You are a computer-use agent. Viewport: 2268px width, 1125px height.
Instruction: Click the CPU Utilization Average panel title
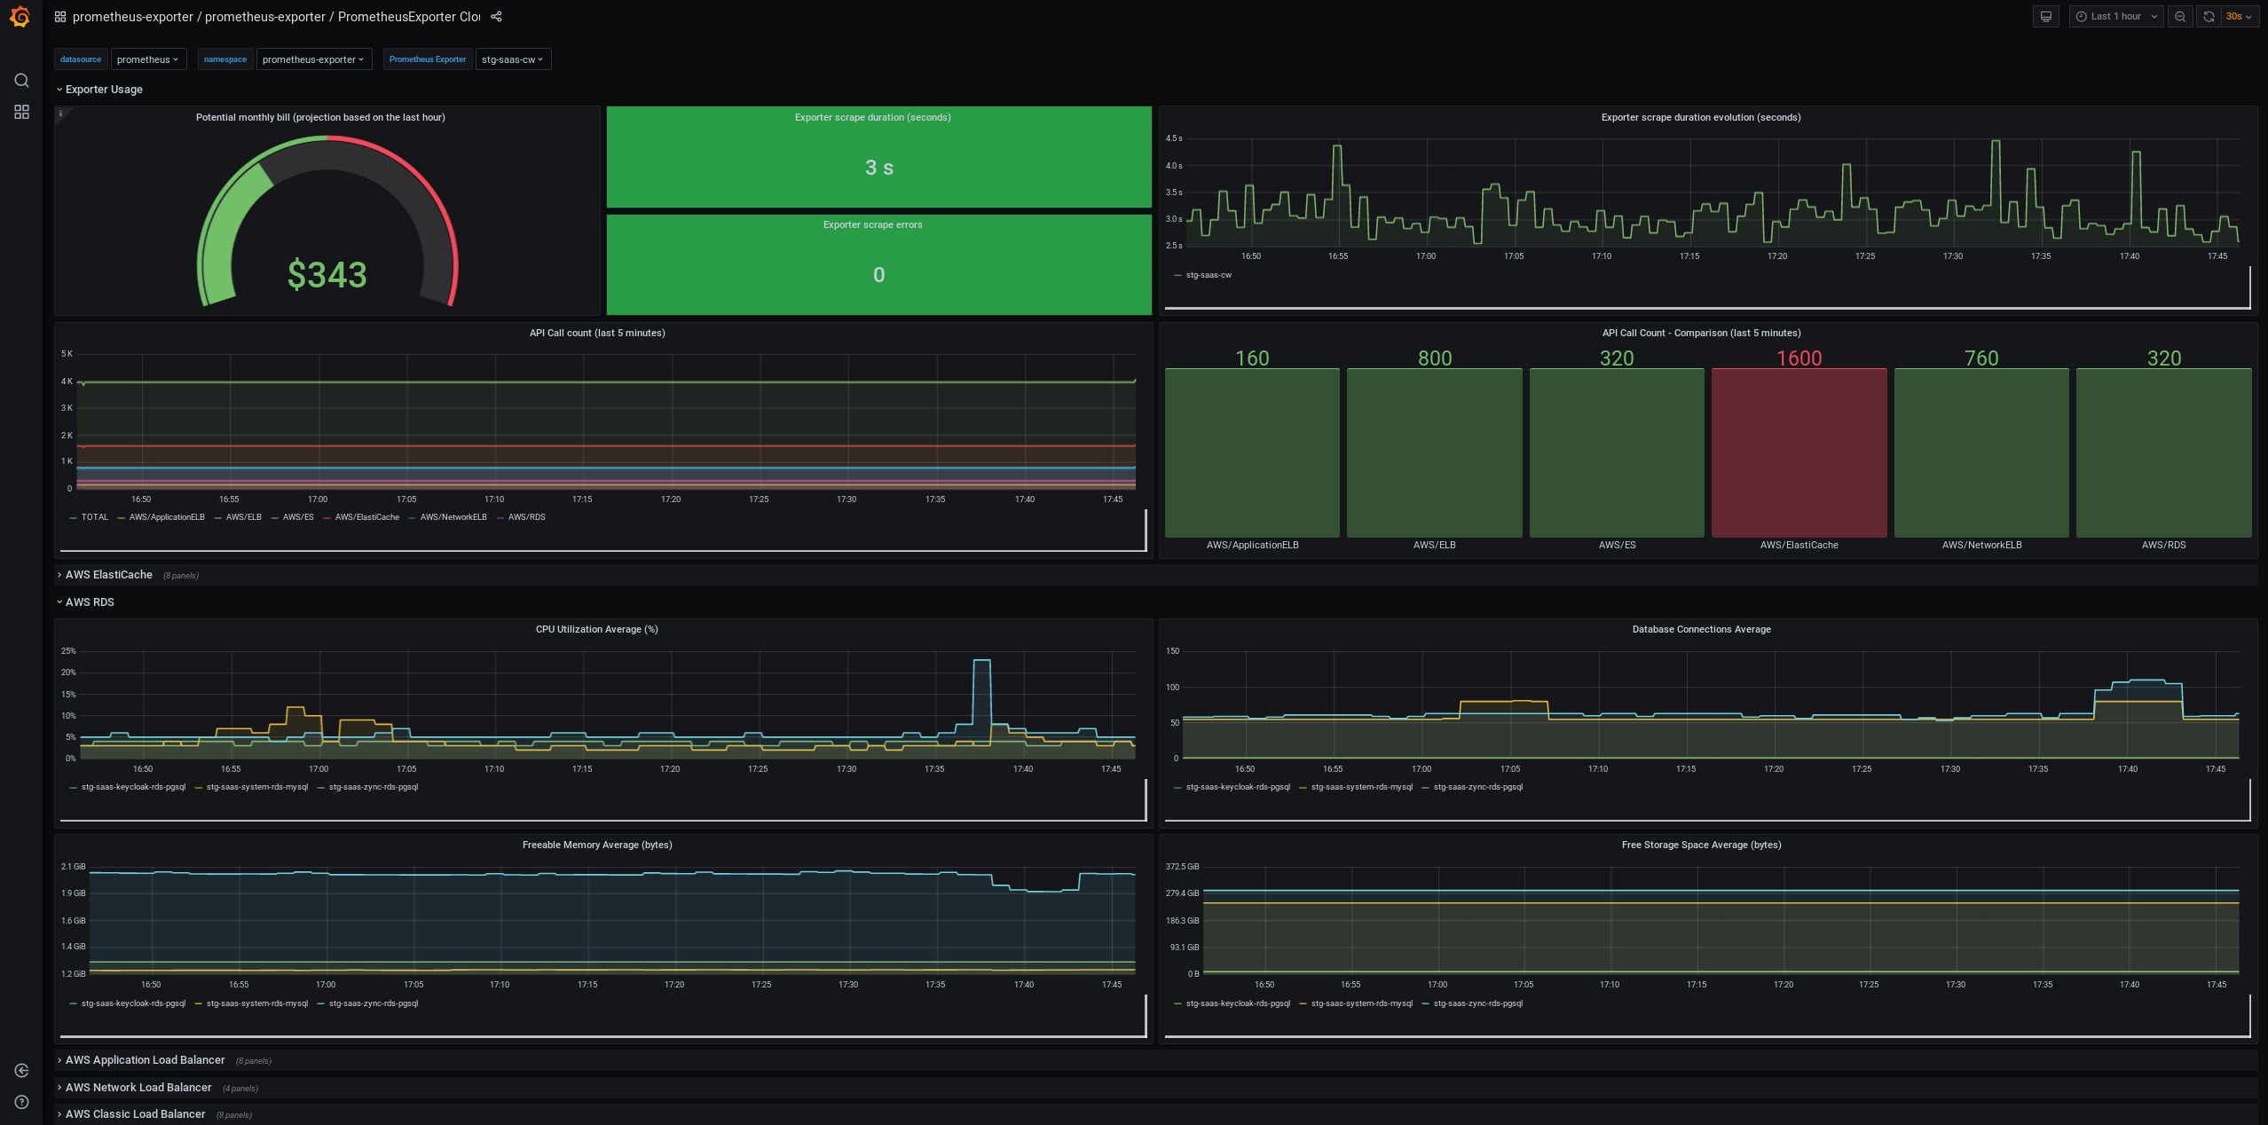click(596, 629)
